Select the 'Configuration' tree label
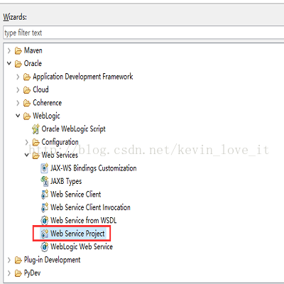Screen dimensions: 284x284 click(60, 142)
